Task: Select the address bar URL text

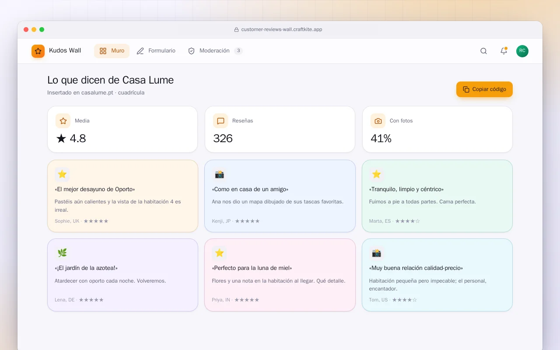Action: pyautogui.click(x=282, y=30)
